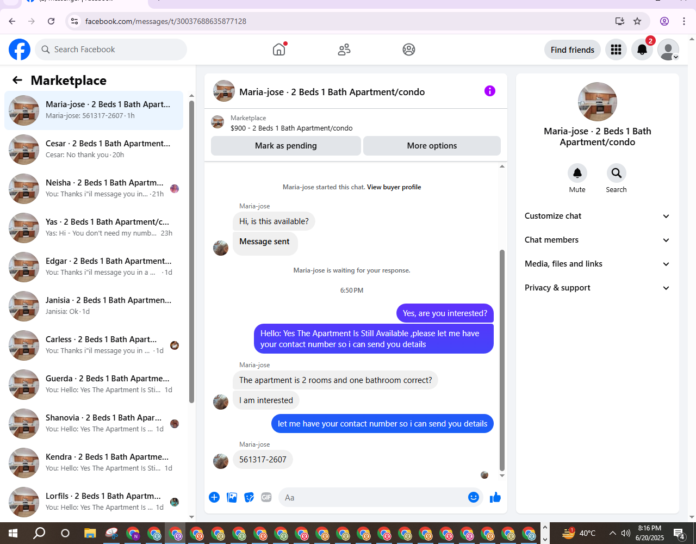Open Janisia conversation in list
This screenshot has width=696, height=544.
click(94, 306)
